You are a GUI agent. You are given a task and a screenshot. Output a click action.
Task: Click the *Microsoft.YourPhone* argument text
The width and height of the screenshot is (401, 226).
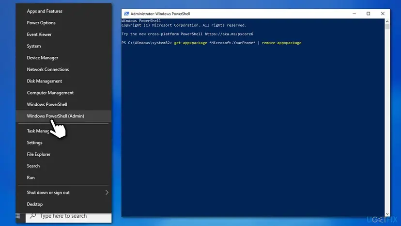point(232,43)
